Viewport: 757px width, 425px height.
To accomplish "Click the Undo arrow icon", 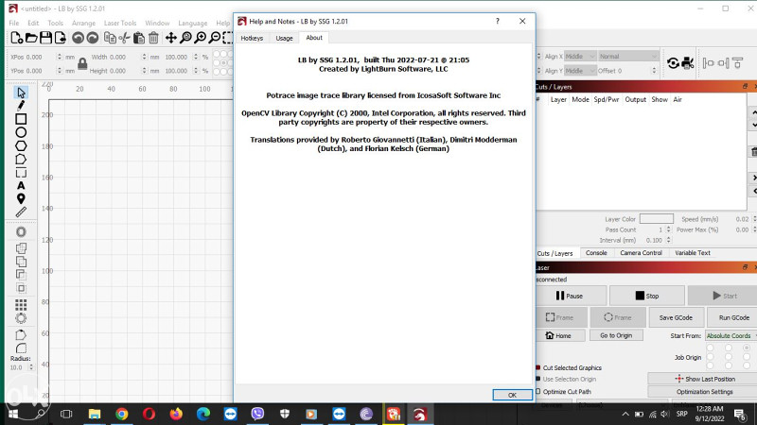I will [78, 38].
